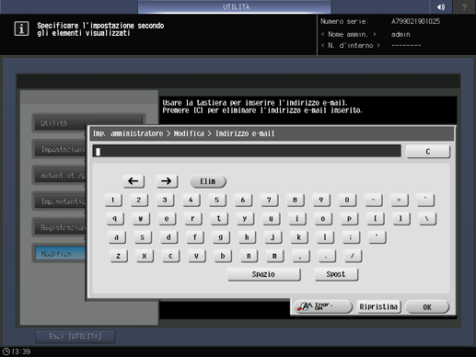Screen dimensions: 476x357
Task: Tap the backslash key
Action: click(x=427, y=219)
